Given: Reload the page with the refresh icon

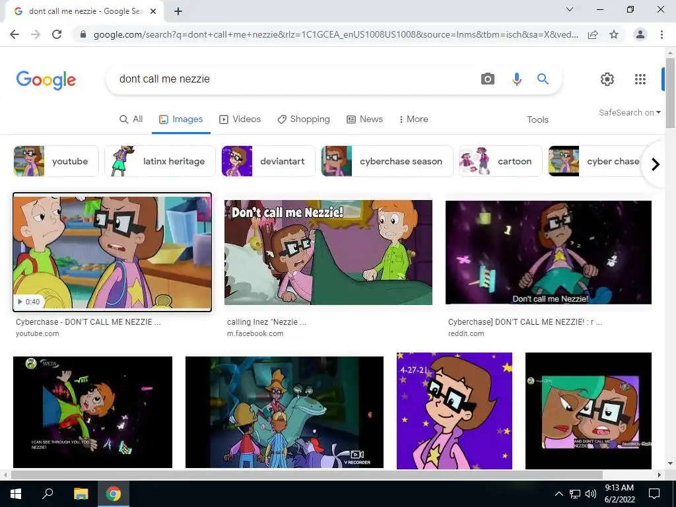Looking at the screenshot, I should (x=57, y=34).
